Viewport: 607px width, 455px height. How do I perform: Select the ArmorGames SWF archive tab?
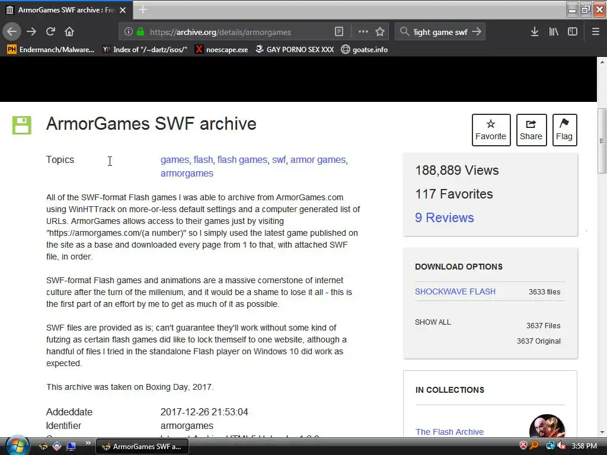66,10
